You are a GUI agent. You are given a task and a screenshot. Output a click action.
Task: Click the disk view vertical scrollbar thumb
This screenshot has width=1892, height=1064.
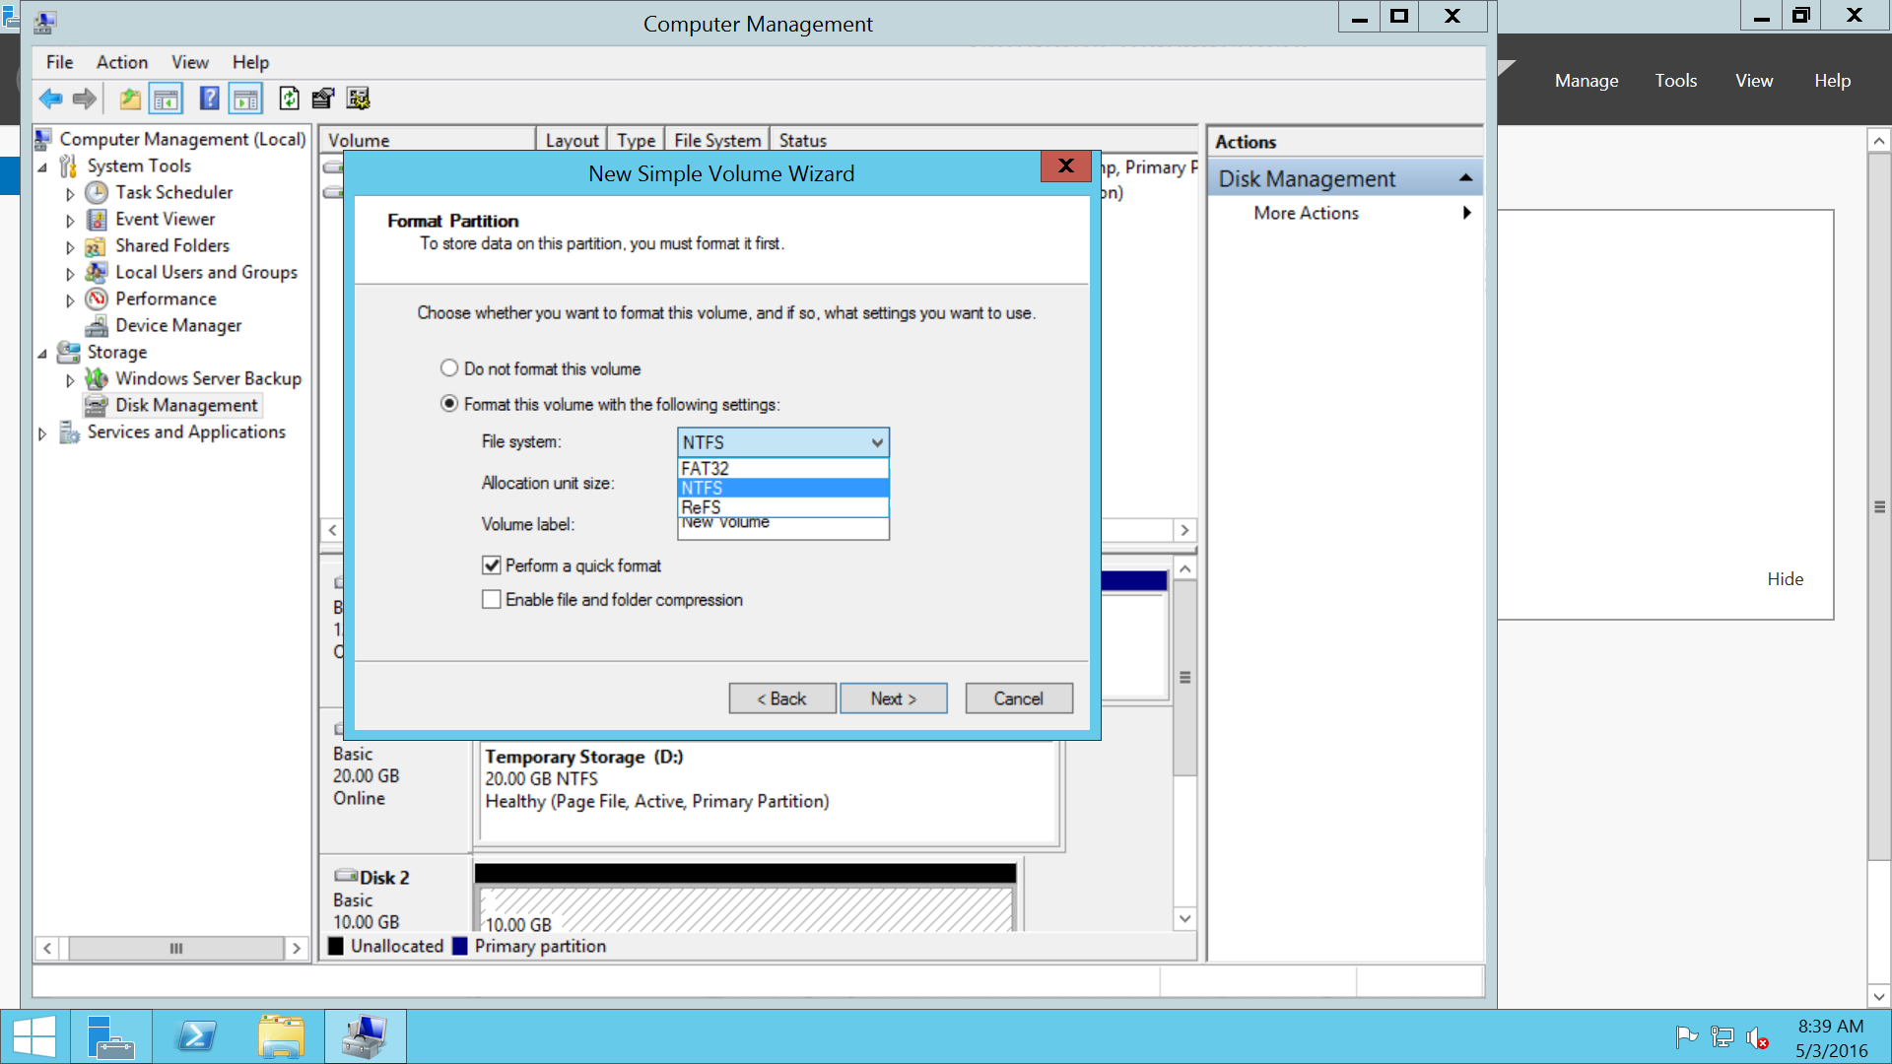(1185, 678)
